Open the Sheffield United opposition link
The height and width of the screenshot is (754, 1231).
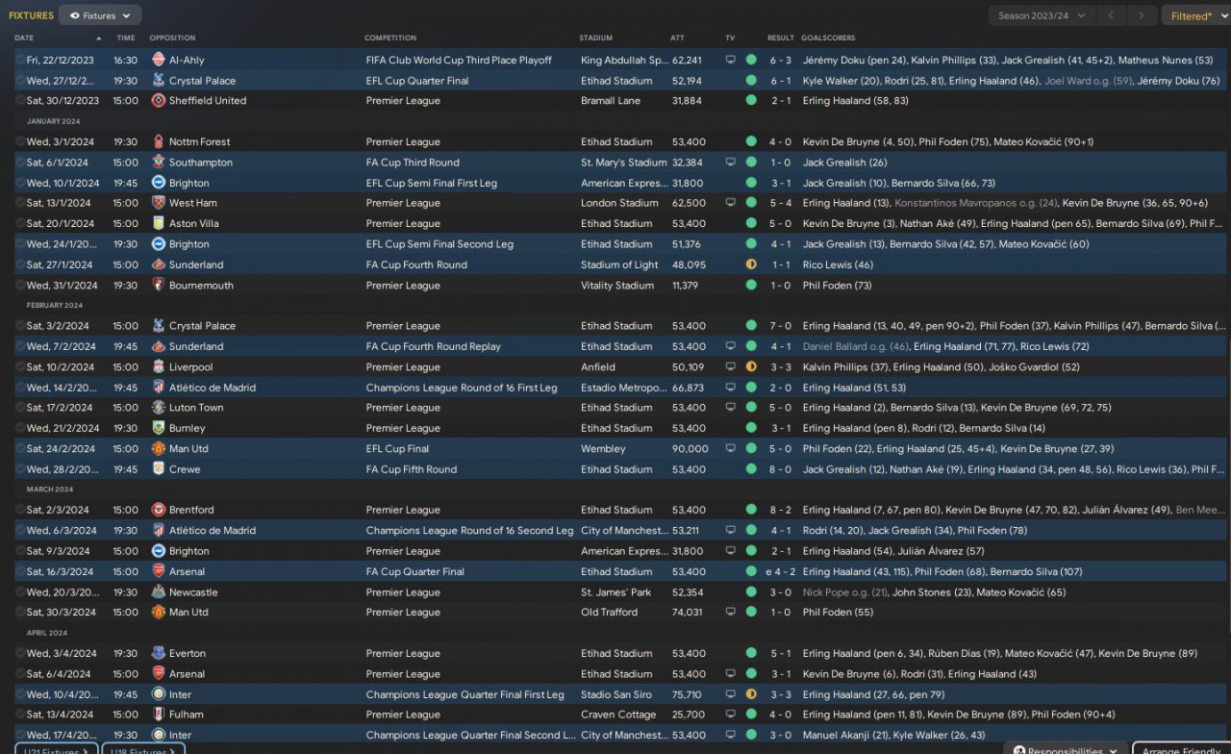click(208, 100)
